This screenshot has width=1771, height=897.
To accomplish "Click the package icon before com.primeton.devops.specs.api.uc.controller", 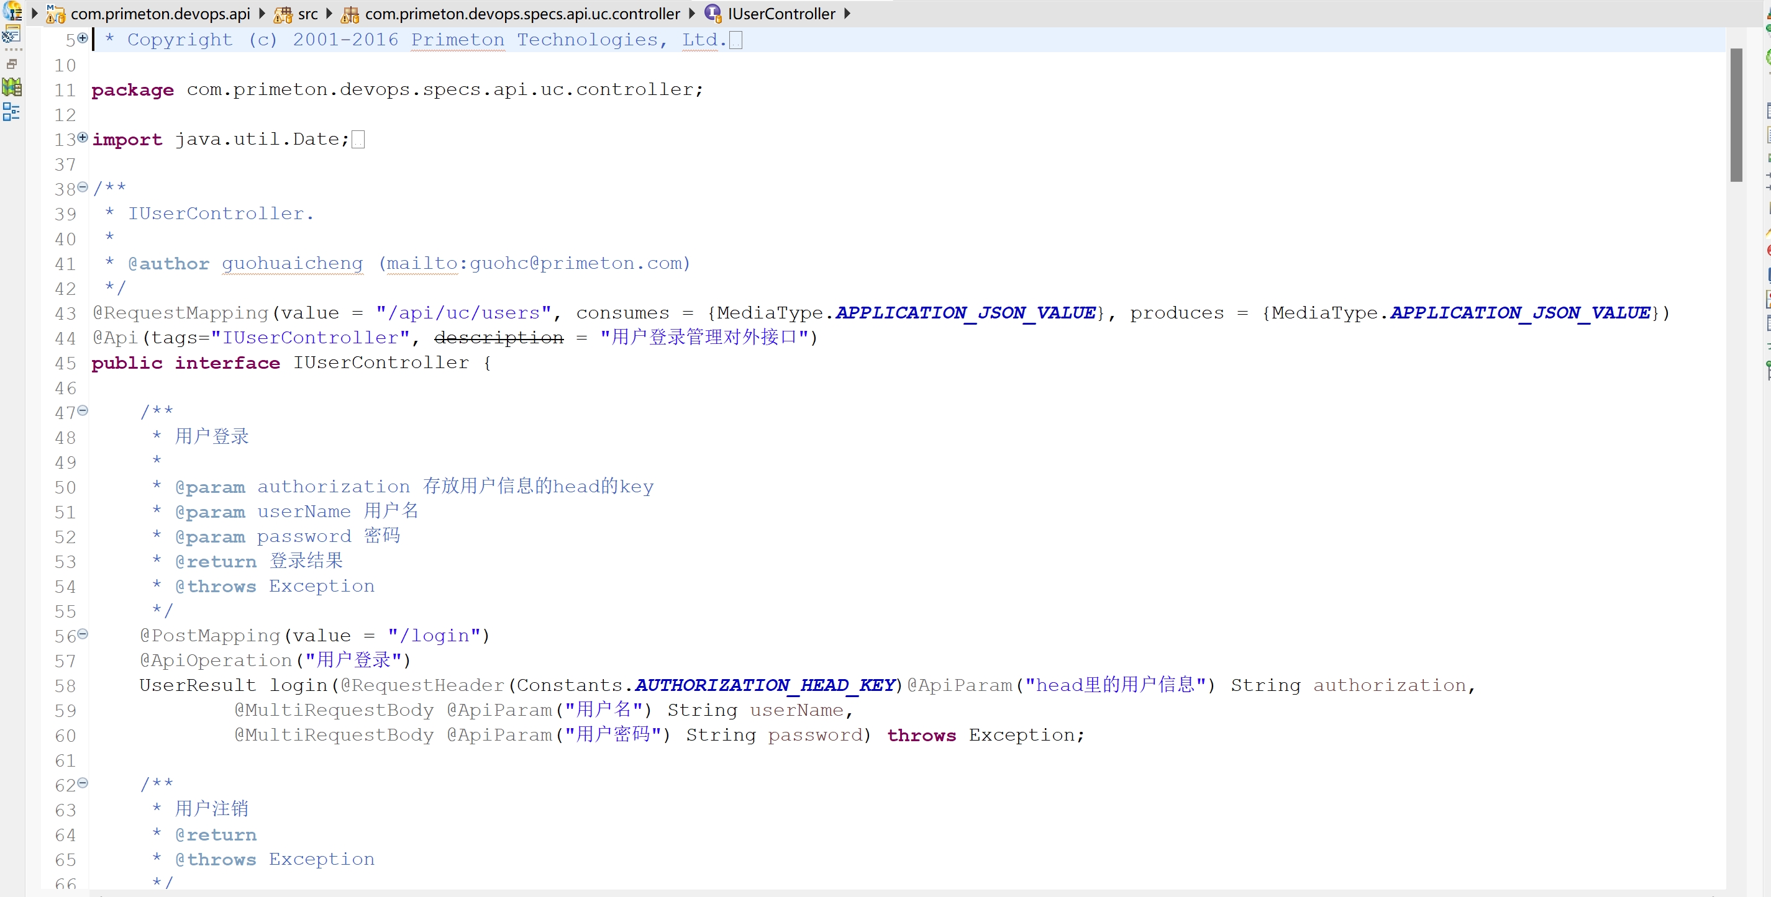I will 350,14.
